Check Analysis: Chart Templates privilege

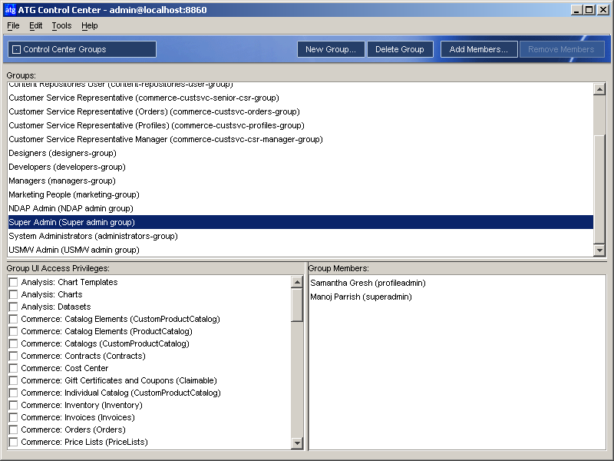click(13, 282)
